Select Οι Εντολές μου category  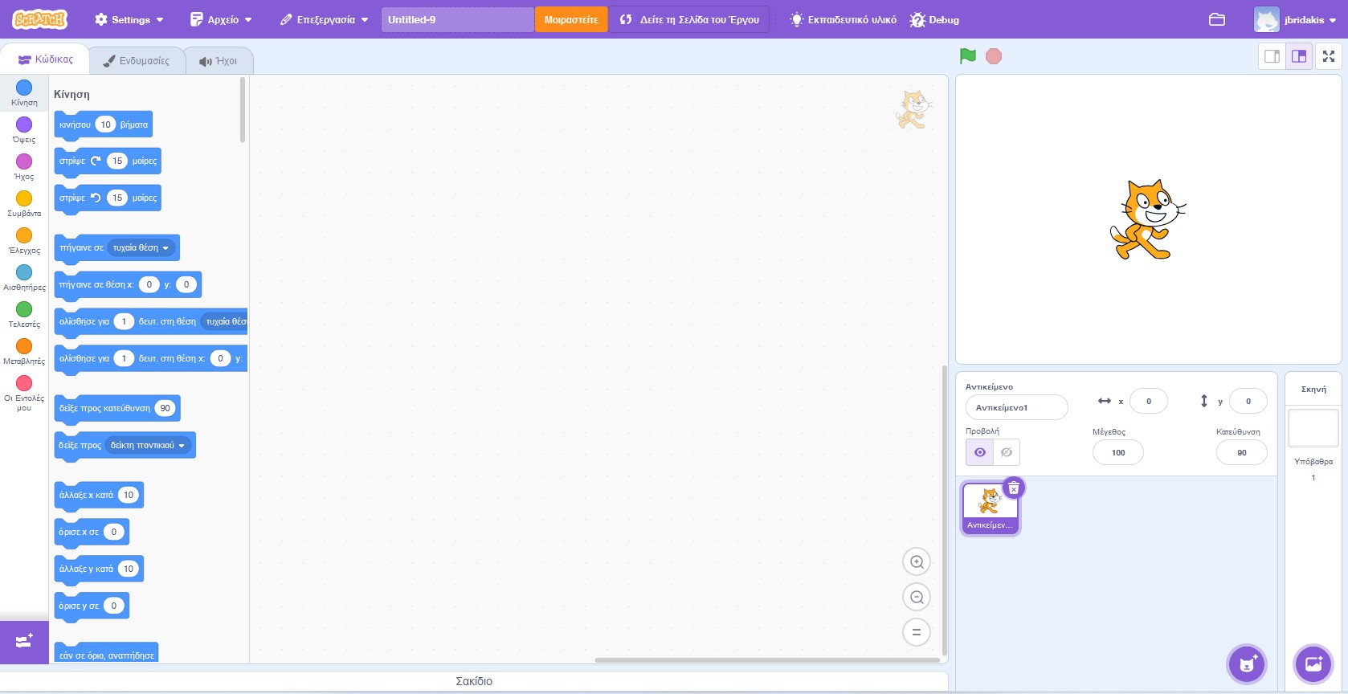click(x=24, y=393)
